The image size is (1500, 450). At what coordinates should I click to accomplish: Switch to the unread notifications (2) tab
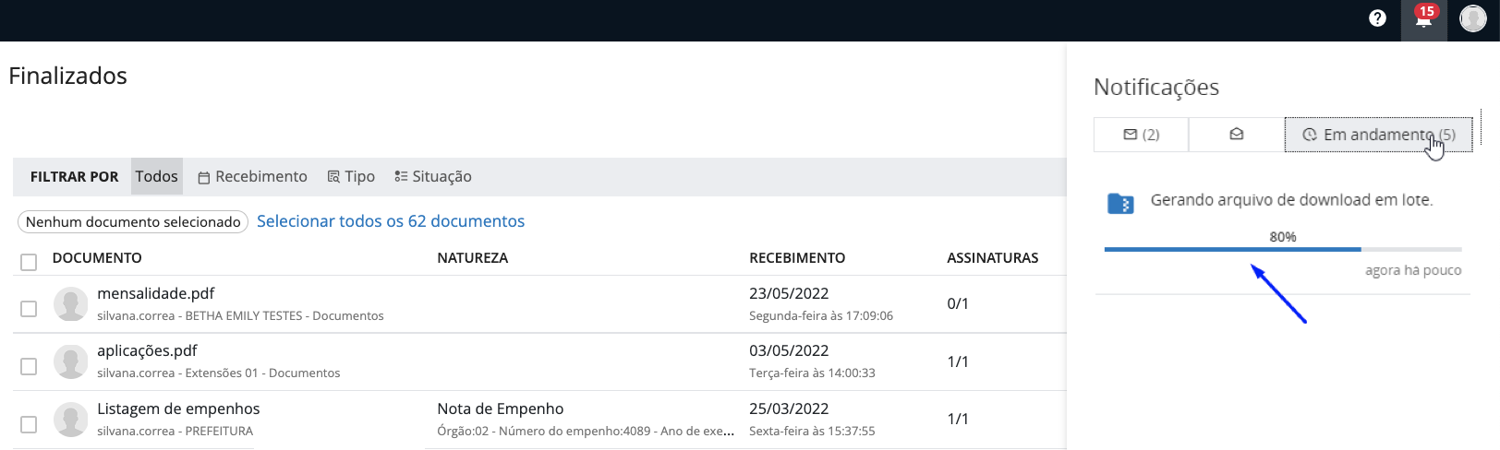tap(1141, 135)
